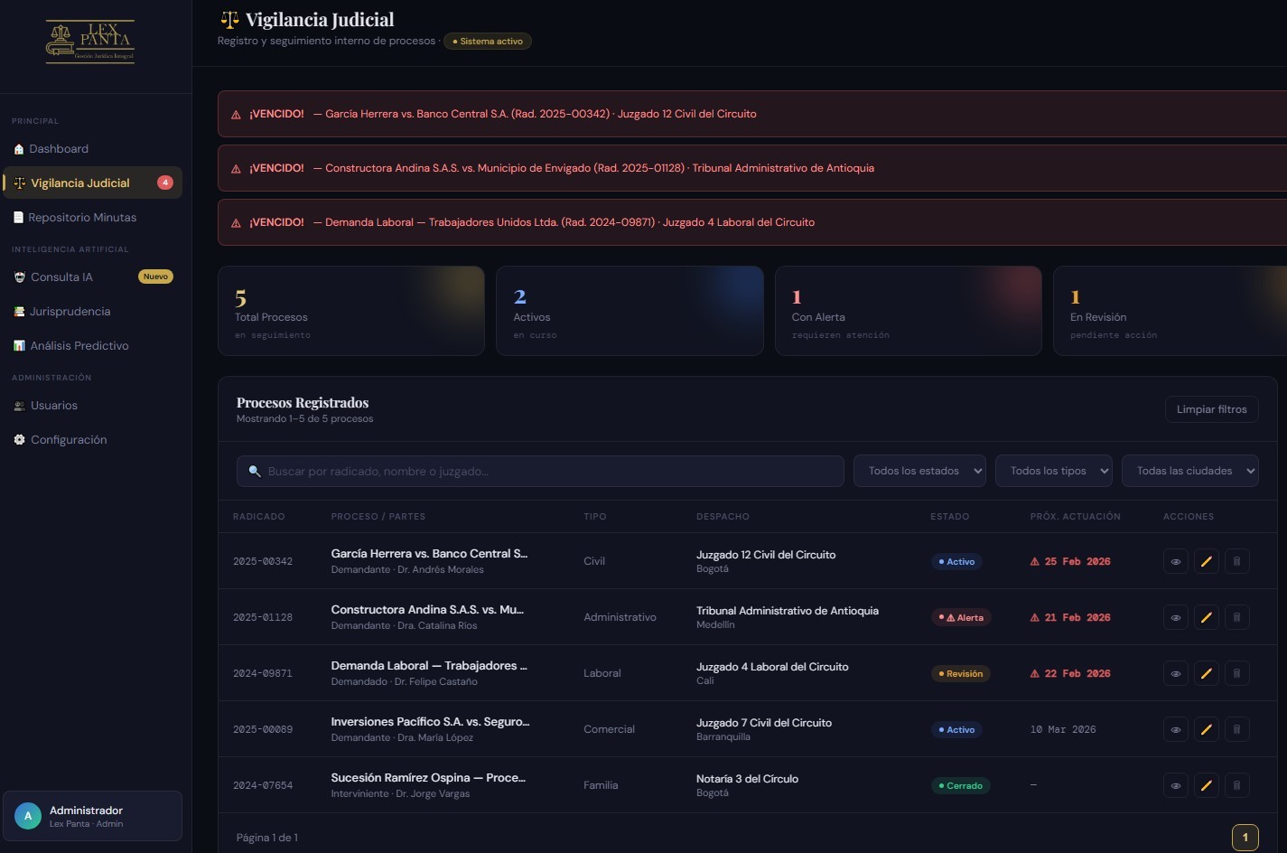Click the Revisión status badge
The image size is (1287, 853).
(x=960, y=673)
